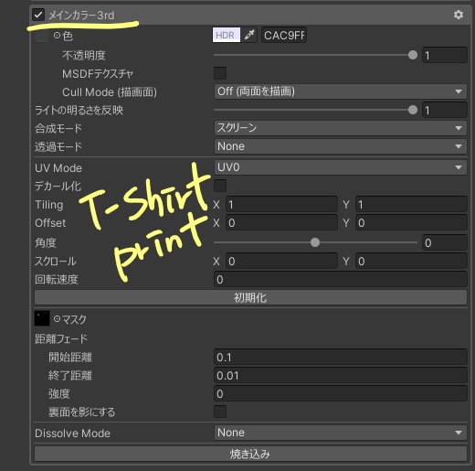This screenshot has width=475, height=471.
Task: Click the 回転速度 value field
Action: [341, 279]
